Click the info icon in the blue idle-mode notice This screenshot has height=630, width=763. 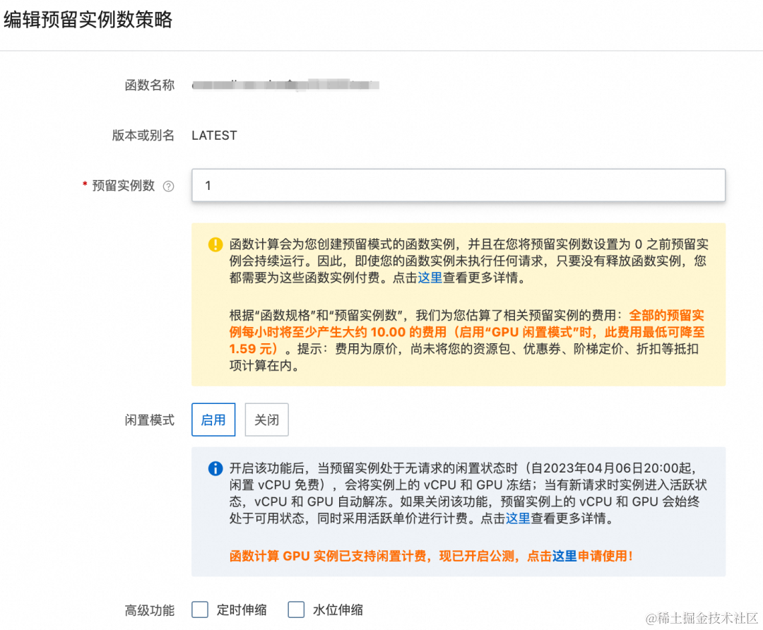coord(214,468)
